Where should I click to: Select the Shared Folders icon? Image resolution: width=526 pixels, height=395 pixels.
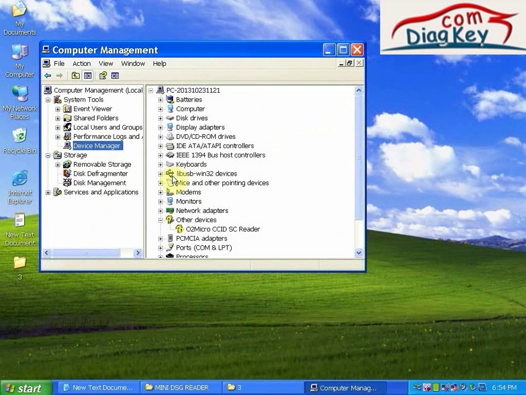point(67,118)
